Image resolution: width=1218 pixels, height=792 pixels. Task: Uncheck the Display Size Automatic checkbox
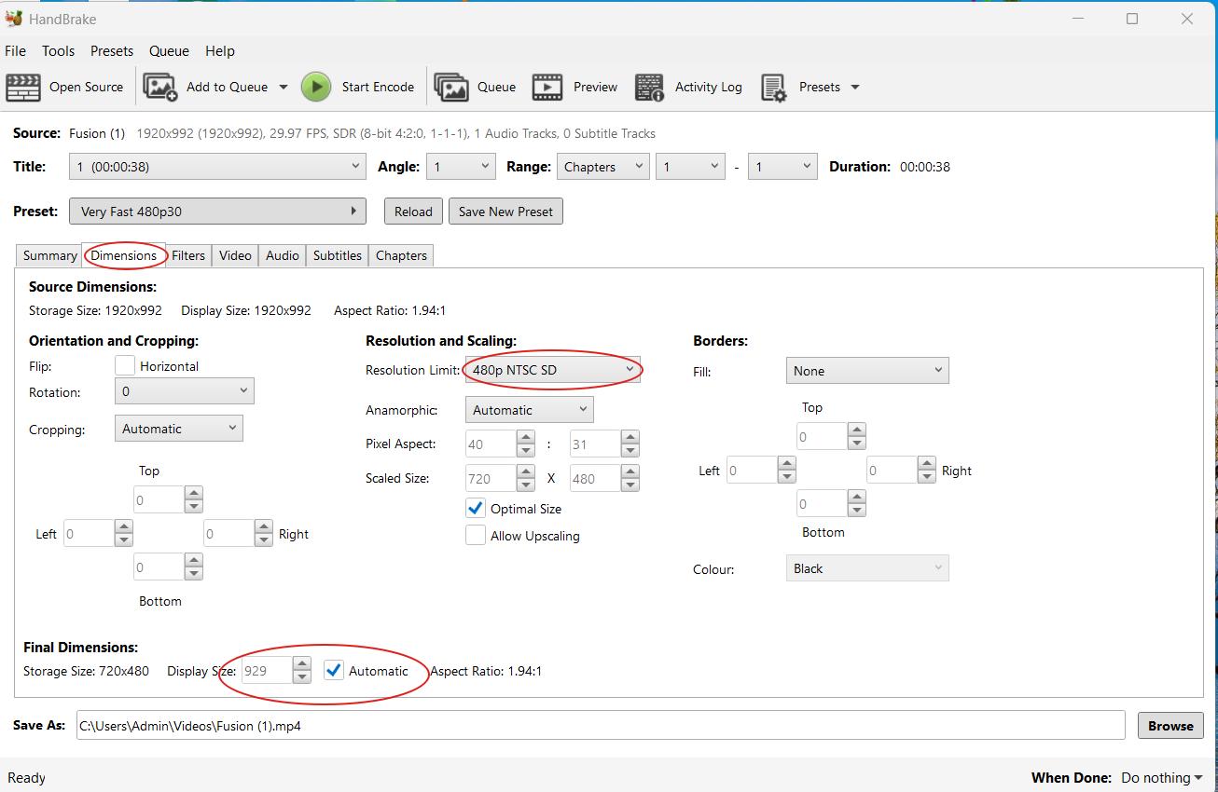tap(334, 670)
